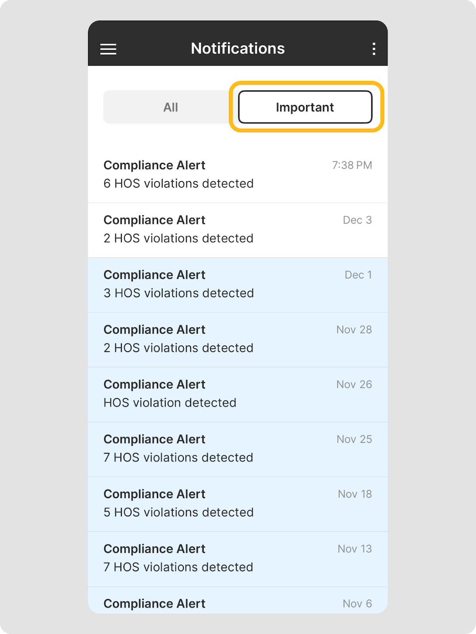Click the "Dec 3" date label
The height and width of the screenshot is (634, 476).
357,220
